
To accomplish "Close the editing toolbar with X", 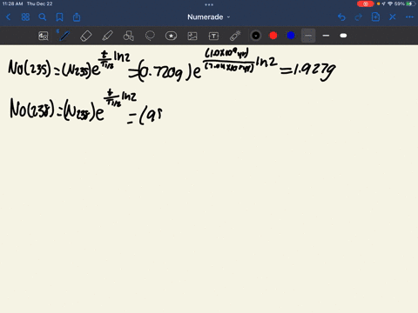I will [393, 17].
